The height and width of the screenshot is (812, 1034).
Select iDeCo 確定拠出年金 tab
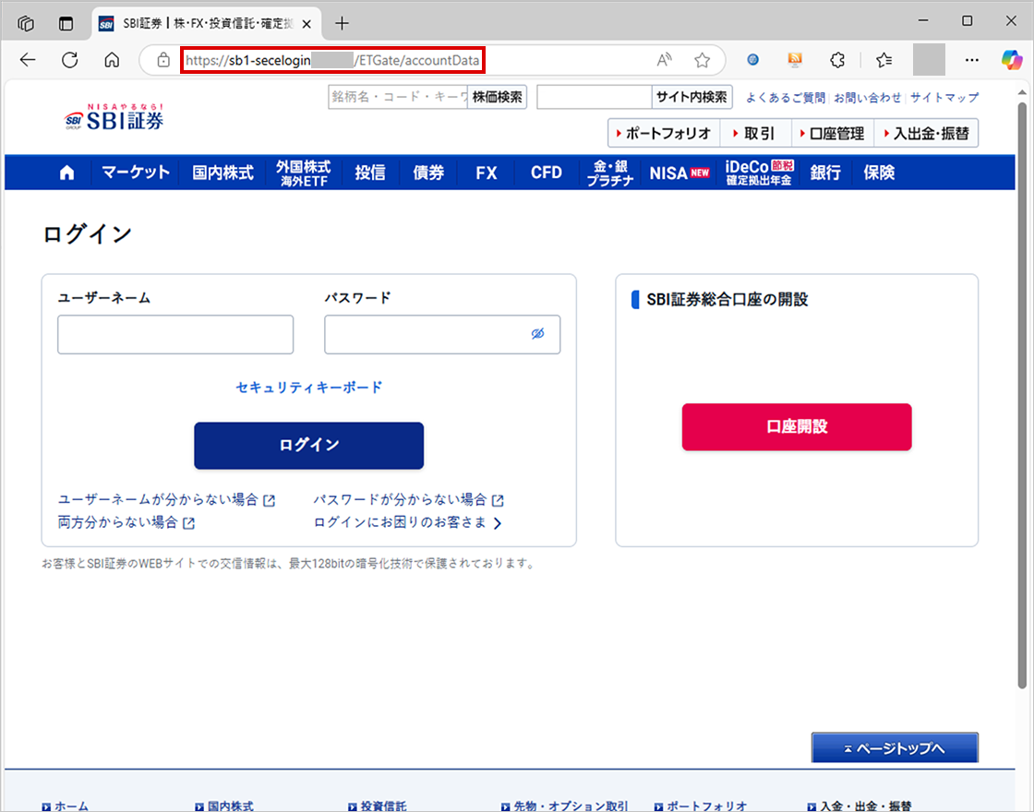(759, 173)
